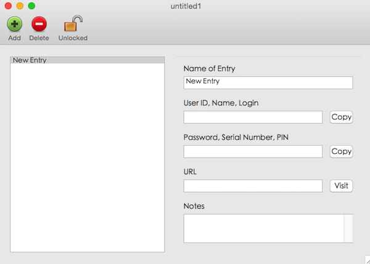Click the Notes area vertical scrollbar
The height and width of the screenshot is (264, 370).
[348, 228]
